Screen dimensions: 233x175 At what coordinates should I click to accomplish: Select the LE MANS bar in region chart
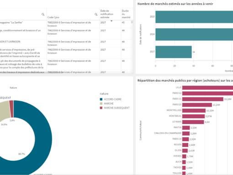point(193,122)
